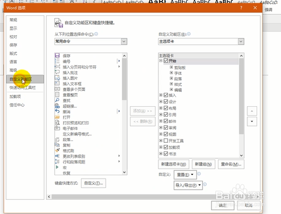
Task: Click the 插入分页符和分节符 icon
Action: coord(57,67)
